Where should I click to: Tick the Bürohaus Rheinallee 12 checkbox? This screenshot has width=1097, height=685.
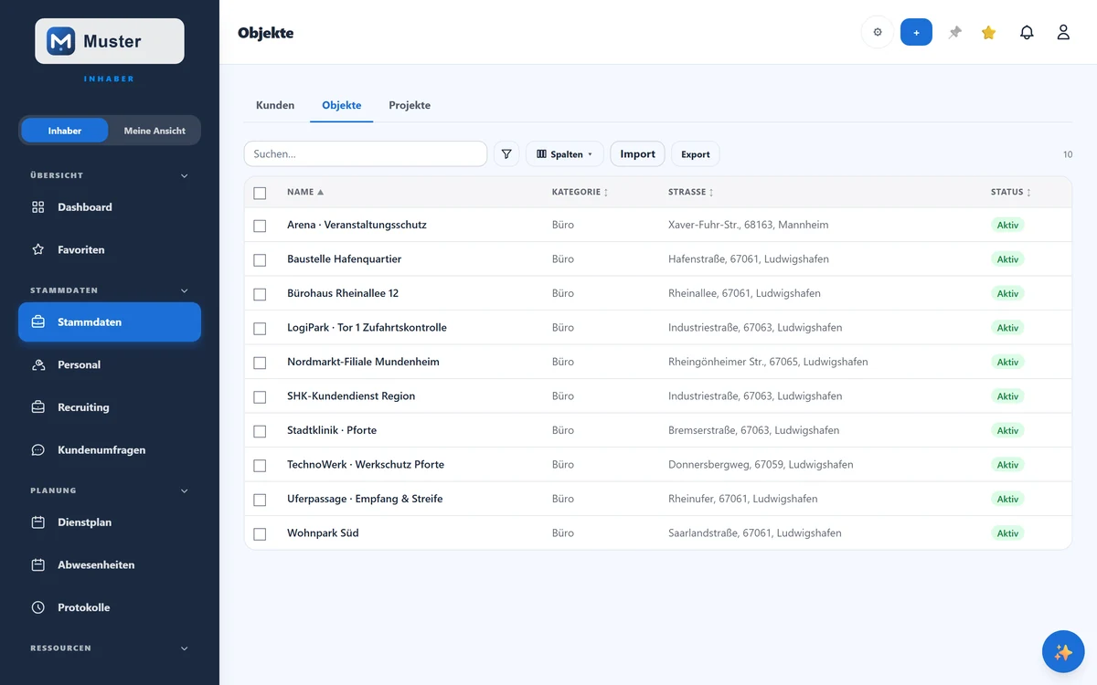260,294
